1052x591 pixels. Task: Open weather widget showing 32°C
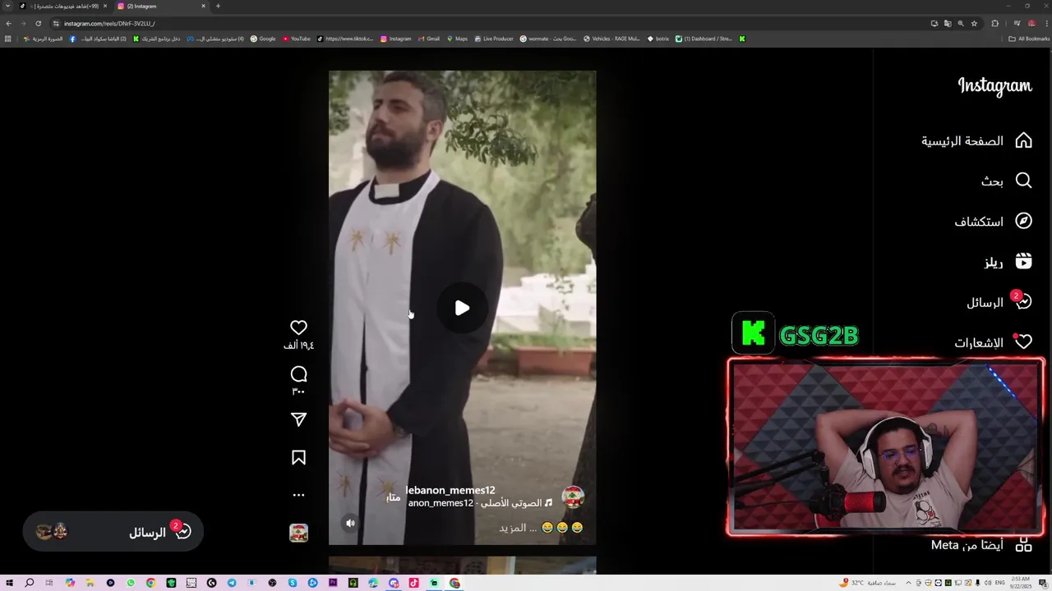click(868, 583)
